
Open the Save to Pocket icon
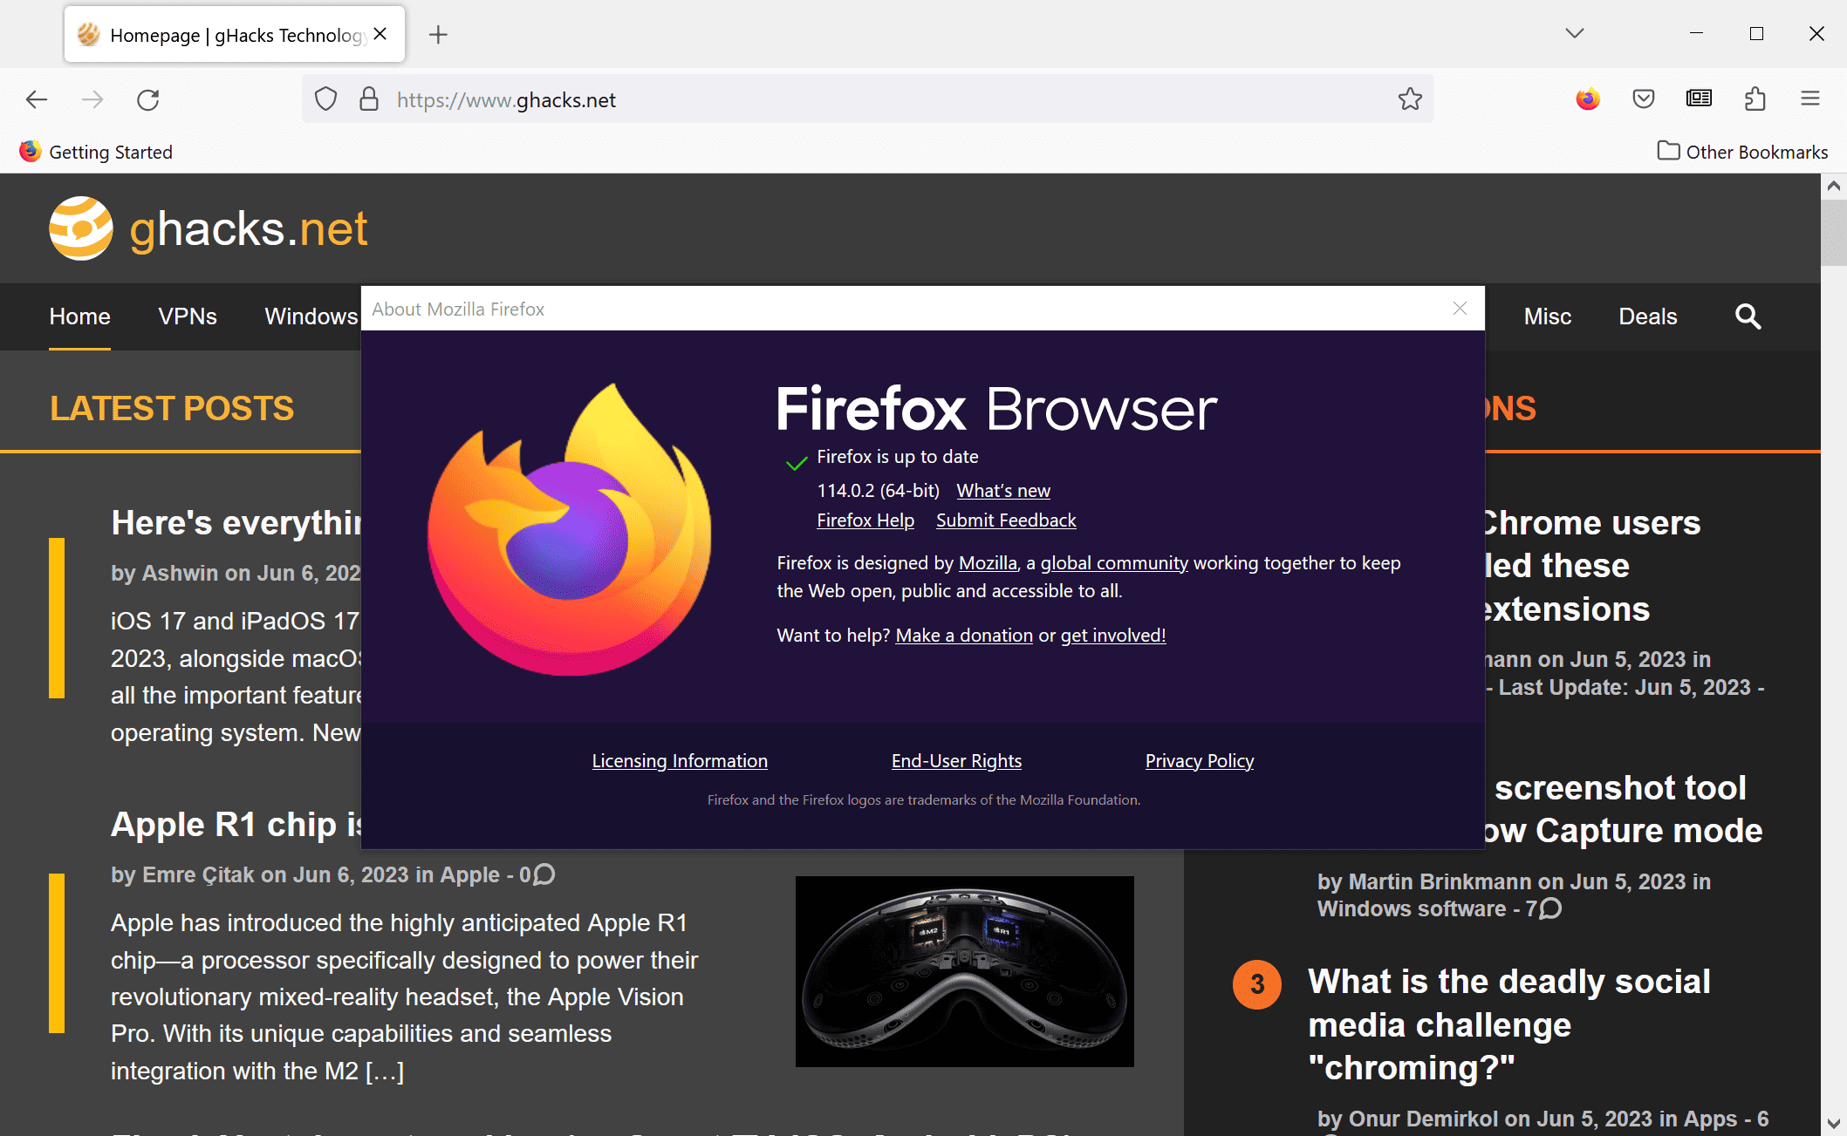pos(1644,99)
